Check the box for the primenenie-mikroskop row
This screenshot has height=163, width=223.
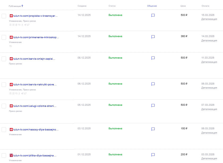click(4, 37)
